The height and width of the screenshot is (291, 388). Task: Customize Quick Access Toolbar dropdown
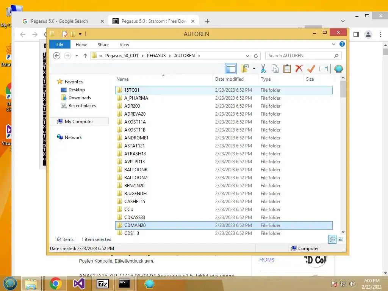[x=80, y=34]
